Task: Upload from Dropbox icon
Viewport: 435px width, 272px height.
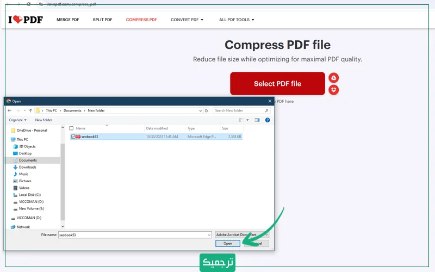Action: [x=333, y=90]
